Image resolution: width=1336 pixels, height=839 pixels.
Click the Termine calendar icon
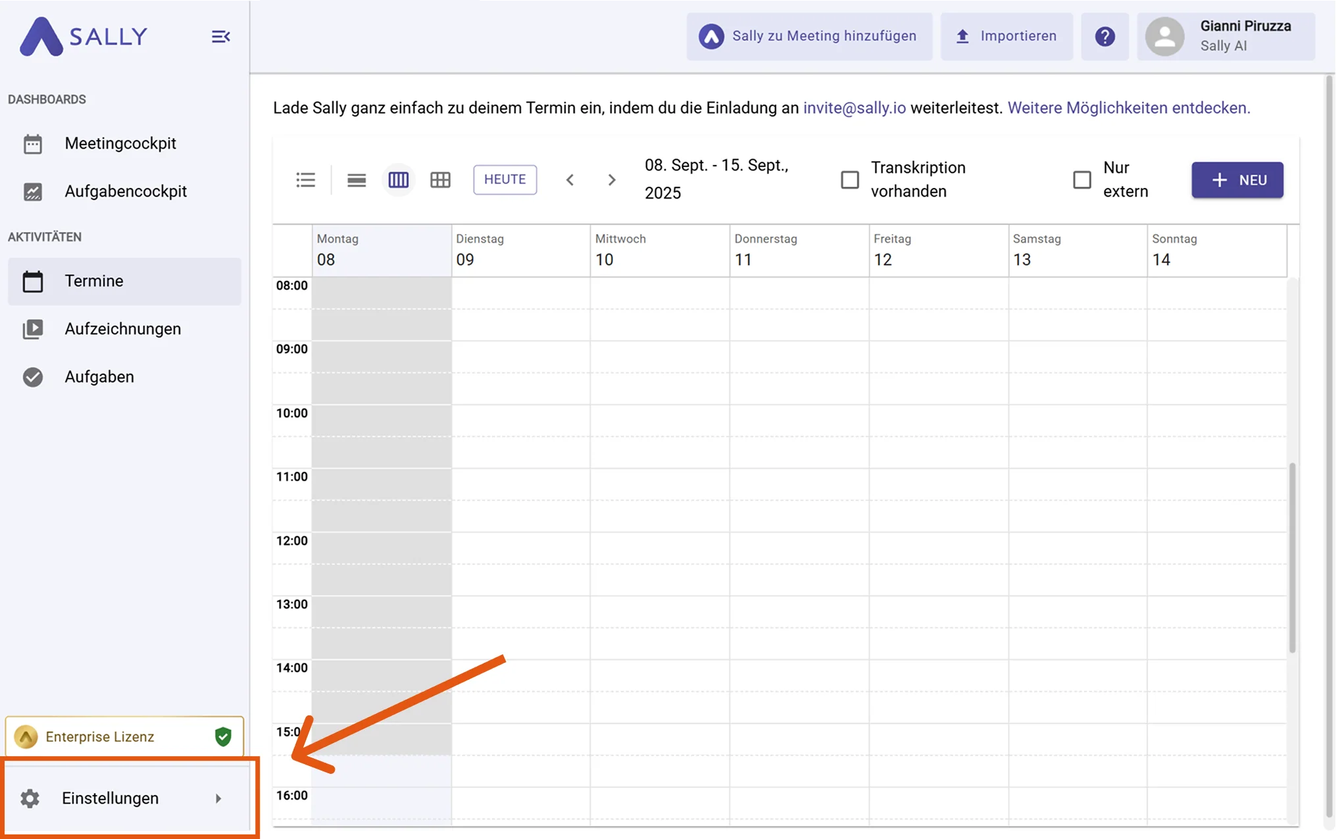coord(33,281)
